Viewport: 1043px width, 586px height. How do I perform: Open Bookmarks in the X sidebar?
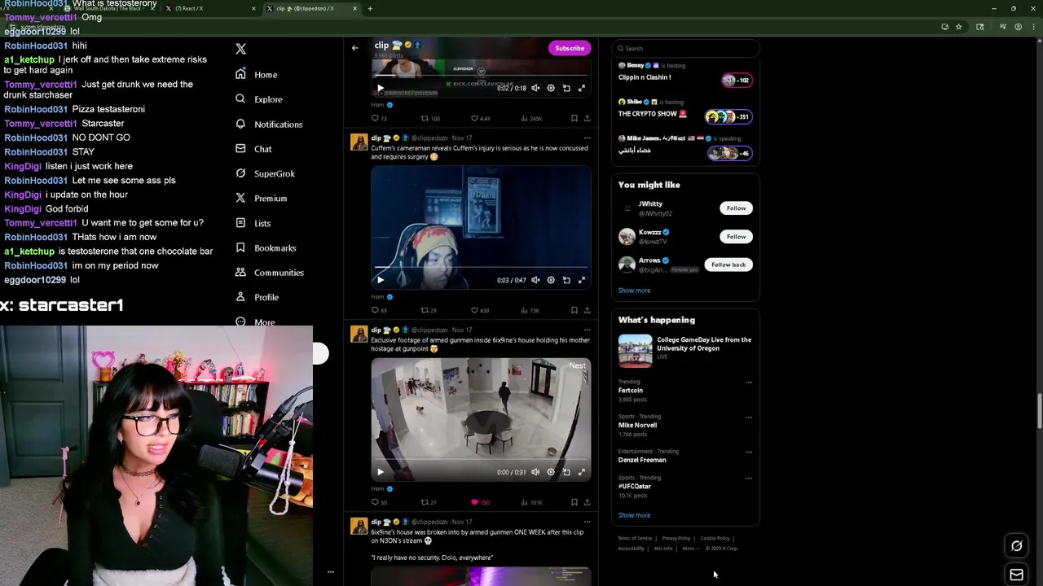coord(265,247)
